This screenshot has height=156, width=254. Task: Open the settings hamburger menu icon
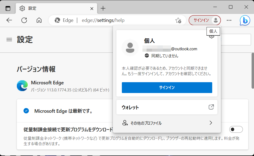pyautogui.click(x=9, y=39)
